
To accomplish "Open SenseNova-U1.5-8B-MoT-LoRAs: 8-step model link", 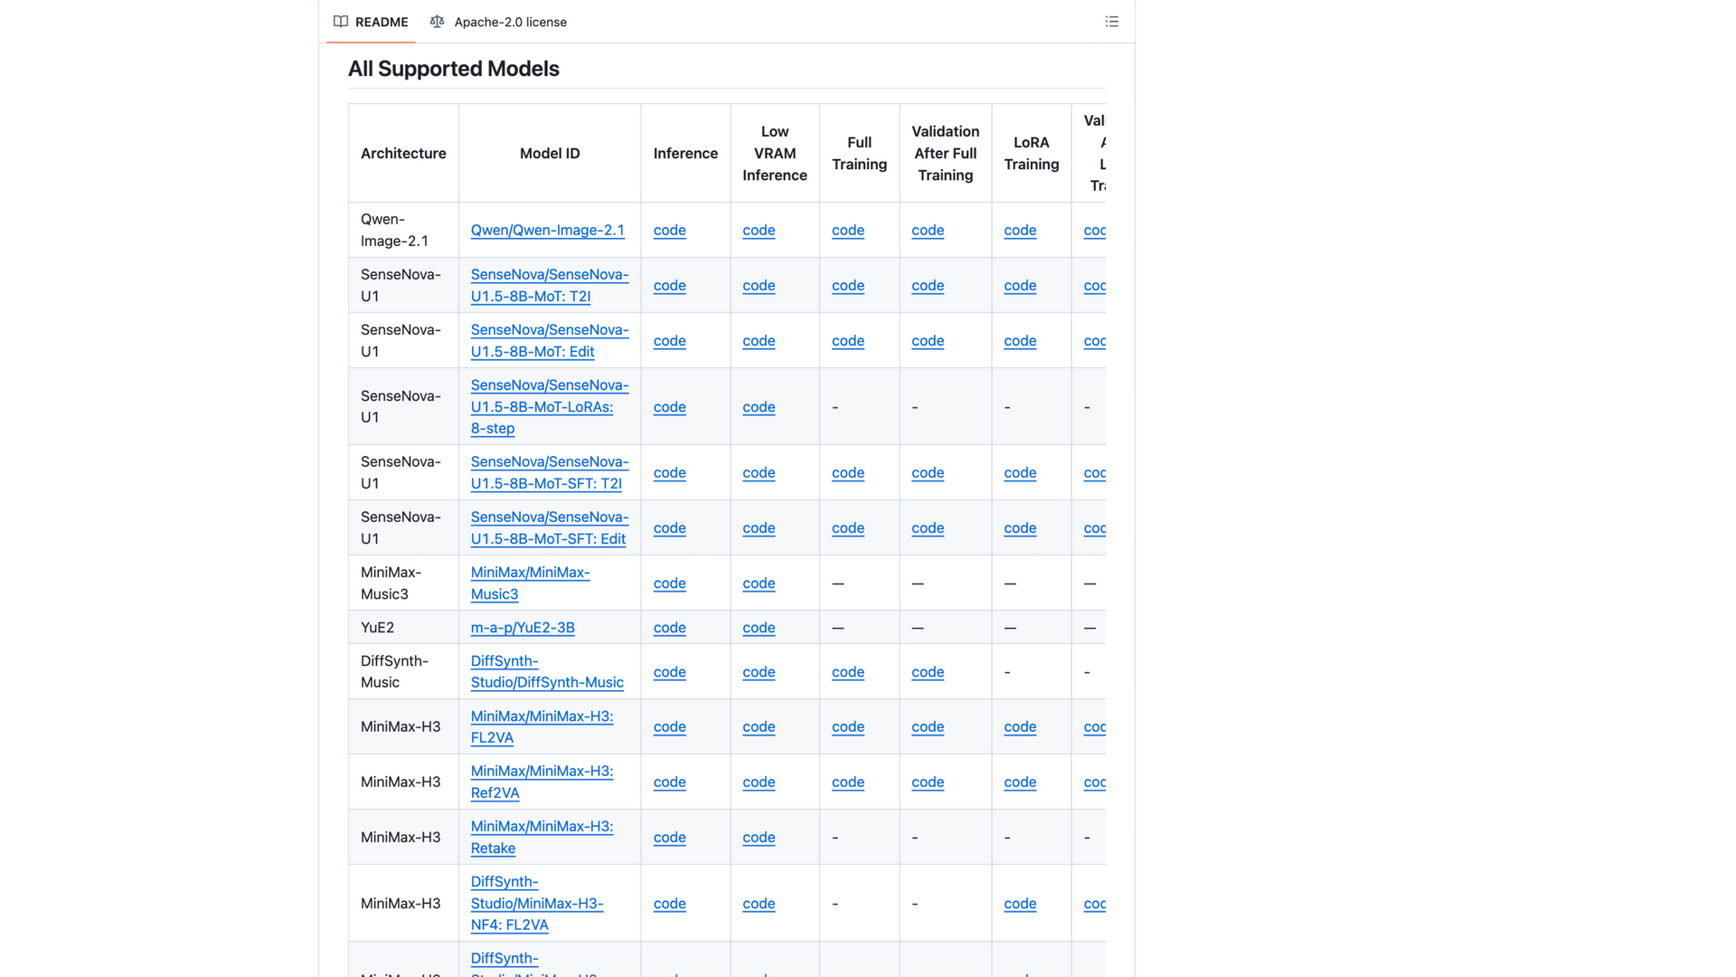I will [x=549, y=406].
